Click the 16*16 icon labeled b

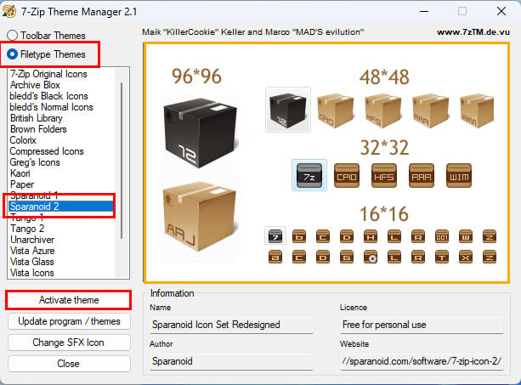click(x=299, y=236)
